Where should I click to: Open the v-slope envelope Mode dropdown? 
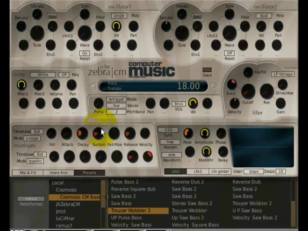[x=32, y=138]
